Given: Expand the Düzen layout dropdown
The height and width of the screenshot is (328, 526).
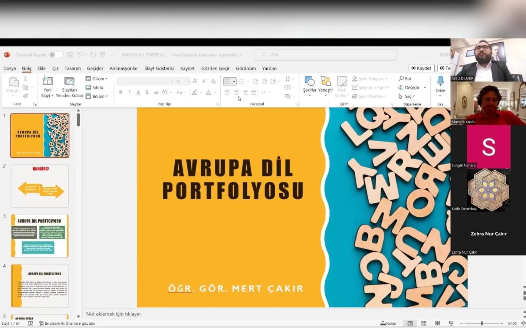Looking at the screenshot, I should (97, 78).
